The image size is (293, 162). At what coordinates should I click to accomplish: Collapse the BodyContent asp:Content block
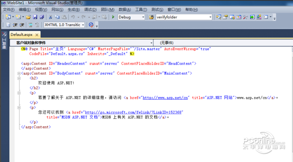pos(19,73)
